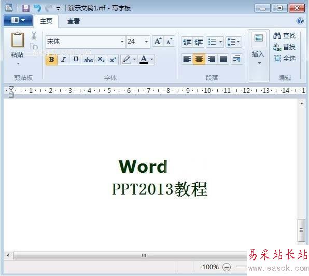Expand the list style dropdown arrow
Viewport: 309px width, 276px height.
(221, 42)
